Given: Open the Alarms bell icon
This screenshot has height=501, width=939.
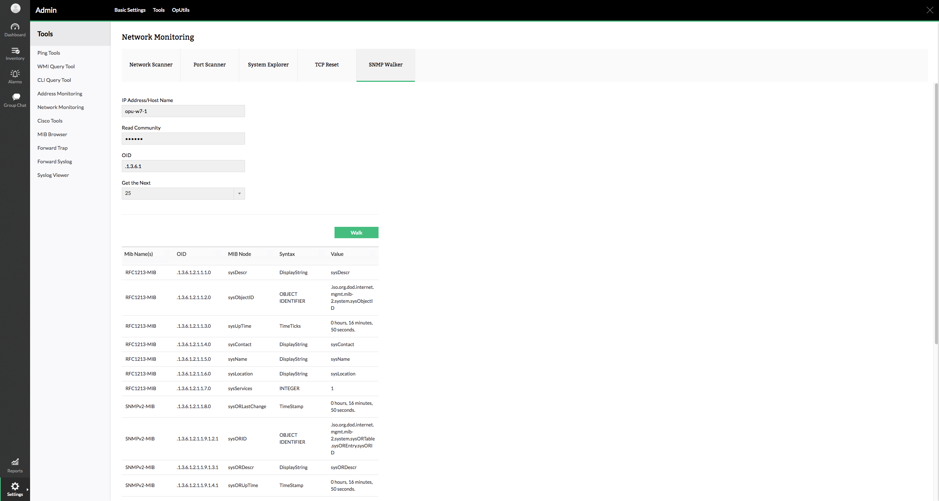Looking at the screenshot, I should point(15,74).
